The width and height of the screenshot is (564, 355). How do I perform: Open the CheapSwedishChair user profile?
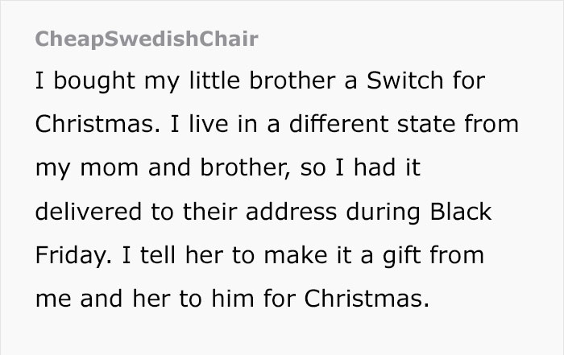[x=147, y=39]
